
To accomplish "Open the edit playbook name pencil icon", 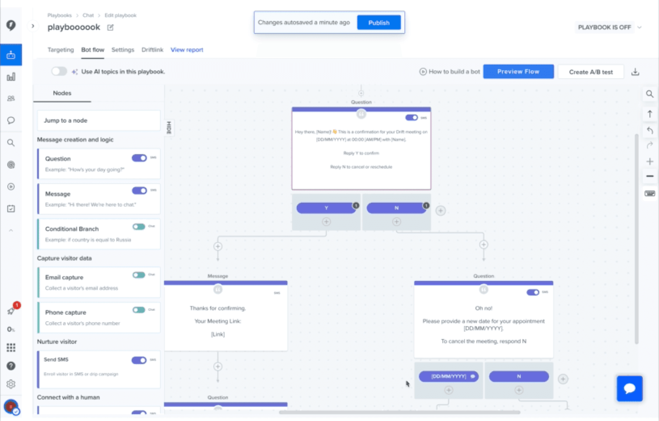I will 110,28.
